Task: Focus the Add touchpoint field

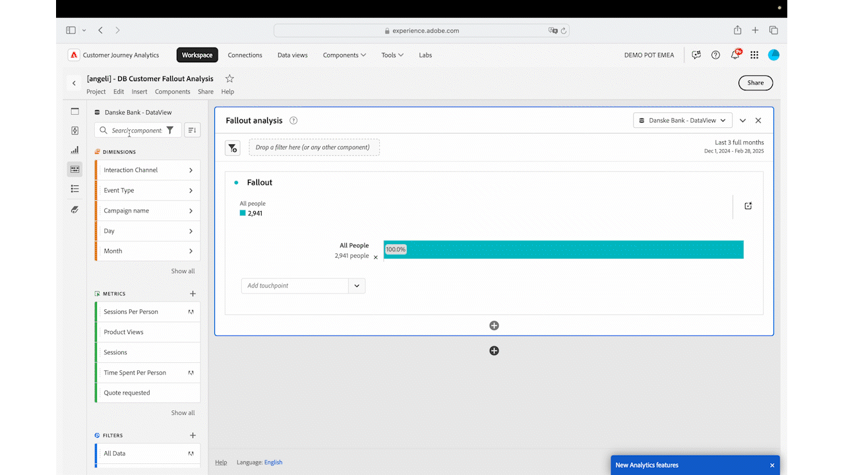Action: (x=295, y=286)
